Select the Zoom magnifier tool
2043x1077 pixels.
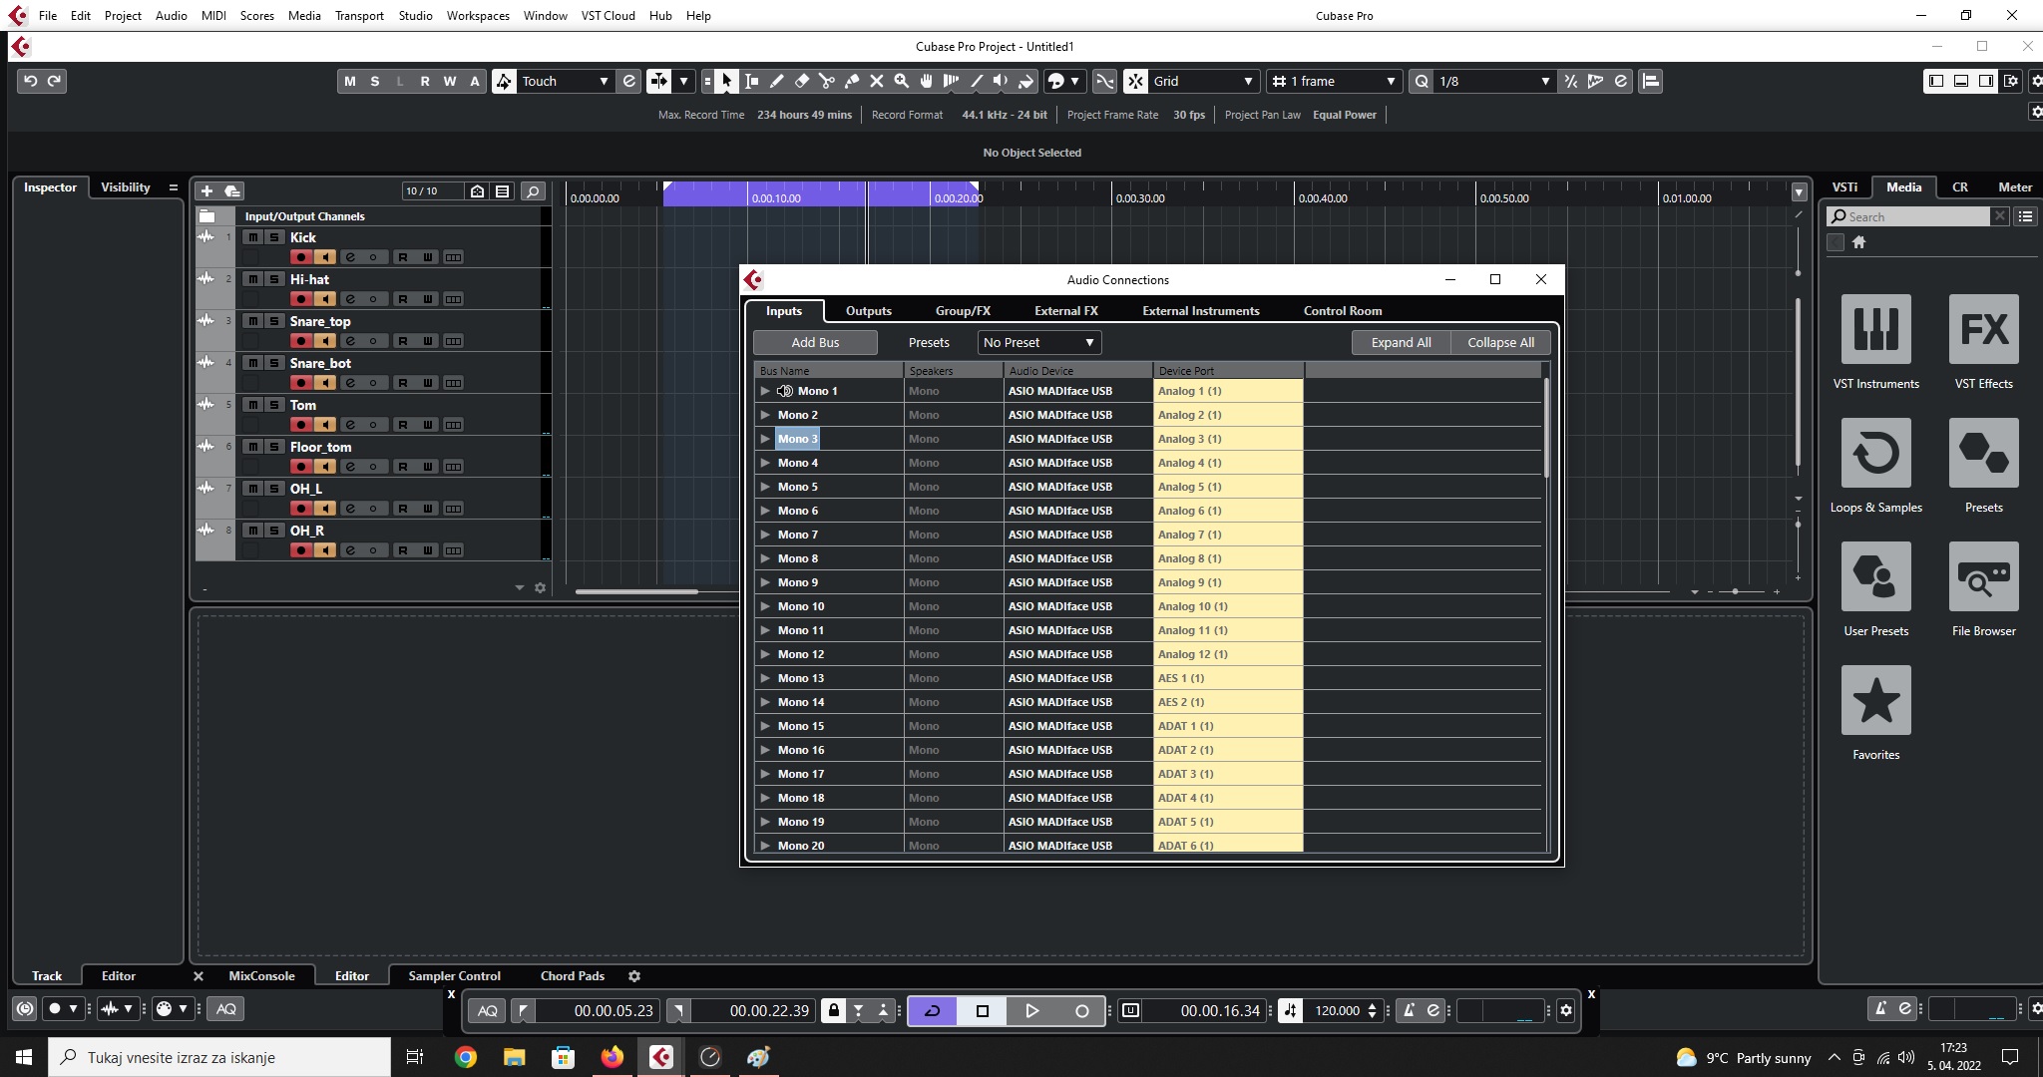pos(901,81)
